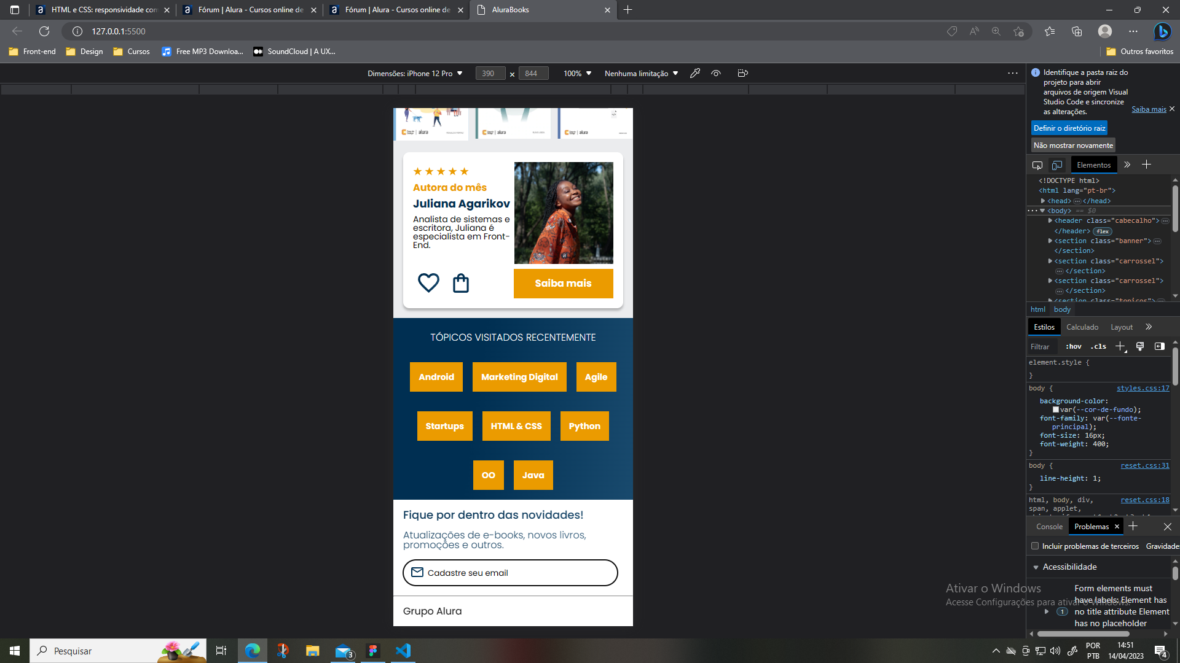The width and height of the screenshot is (1180, 663).
Task: Open Figma from the Windows taskbar
Action: coord(373,651)
